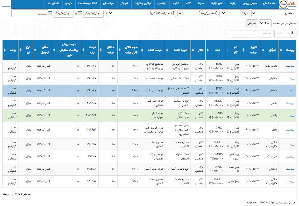Open شمش طلا menu item

click(x=53, y=3)
